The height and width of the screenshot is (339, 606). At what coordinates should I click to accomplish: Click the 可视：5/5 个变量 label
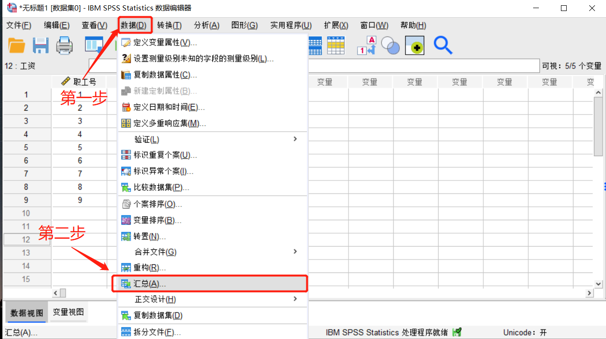click(571, 66)
